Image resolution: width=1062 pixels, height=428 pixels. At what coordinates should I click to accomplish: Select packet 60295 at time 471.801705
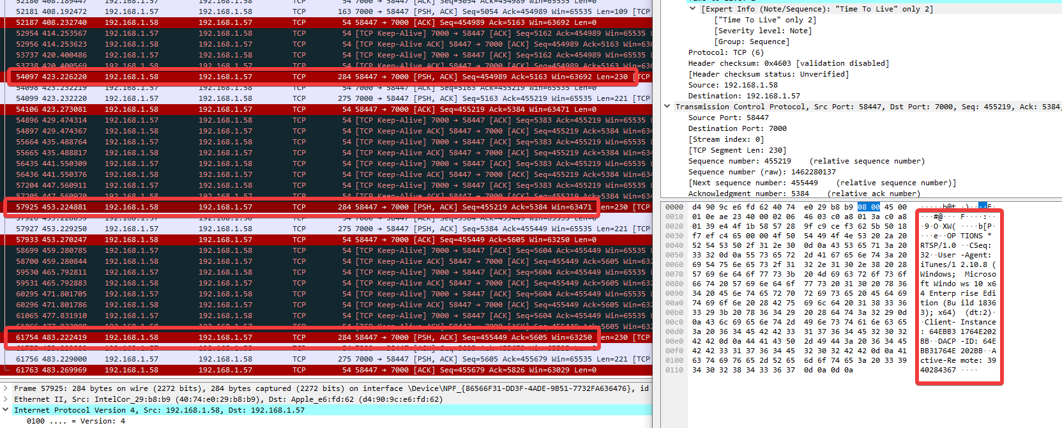(x=326, y=294)
